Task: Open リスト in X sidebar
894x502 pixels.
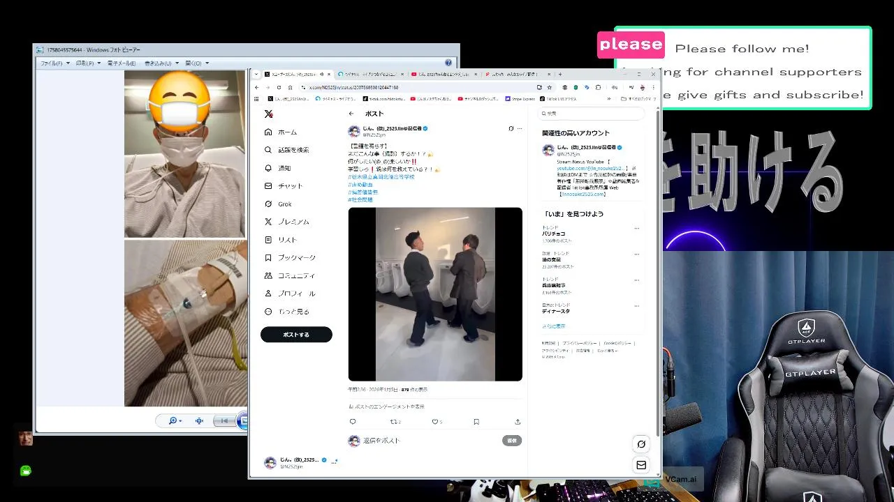Action: click(281, 240)
